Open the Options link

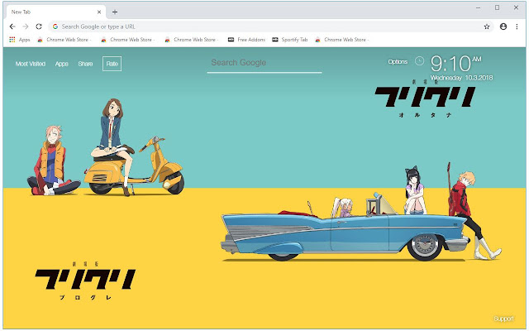[398, 62]
